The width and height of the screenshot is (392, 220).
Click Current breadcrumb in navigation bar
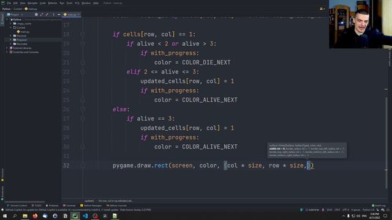[18, 9]
